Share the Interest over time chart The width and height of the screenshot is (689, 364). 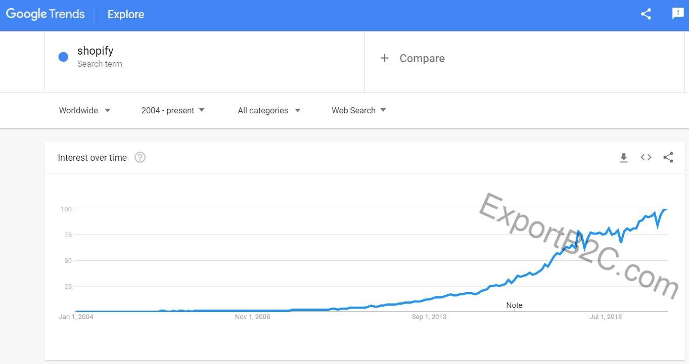click(668, 158)
